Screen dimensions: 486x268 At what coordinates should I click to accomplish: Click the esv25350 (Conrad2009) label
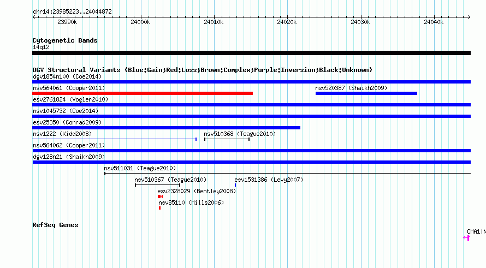(67, 122)
